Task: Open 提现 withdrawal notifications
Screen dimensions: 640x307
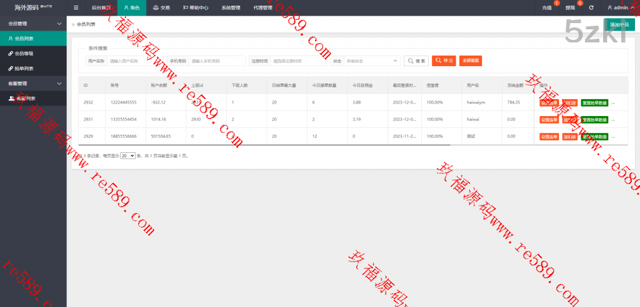Action: click(x=570, y=8)
